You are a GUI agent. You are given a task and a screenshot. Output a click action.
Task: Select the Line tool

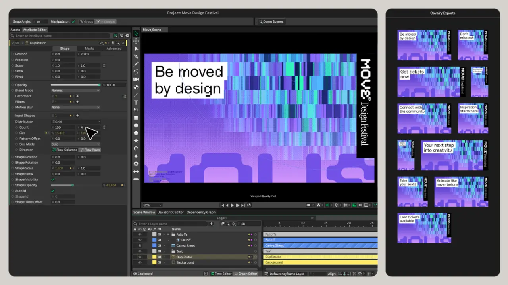click(x=136, y=95)
